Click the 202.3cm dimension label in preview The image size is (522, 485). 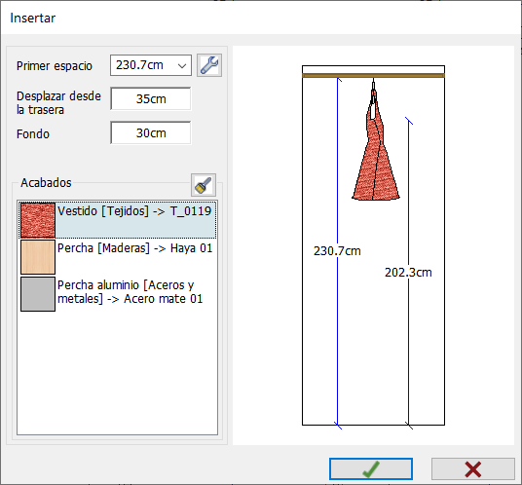408,273
